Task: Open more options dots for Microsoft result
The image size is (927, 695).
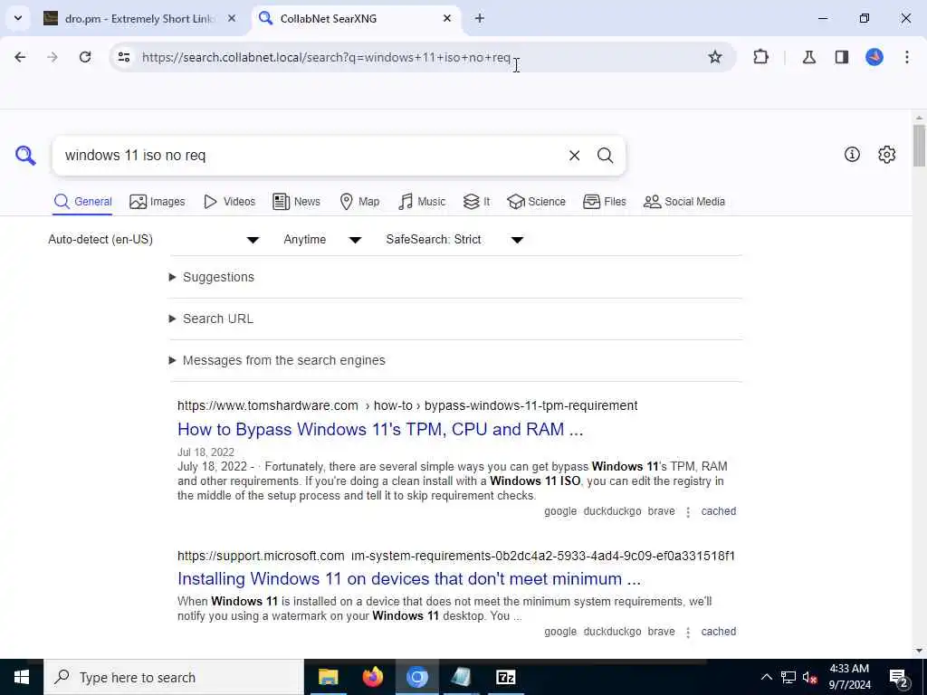Action: [688, 633]
